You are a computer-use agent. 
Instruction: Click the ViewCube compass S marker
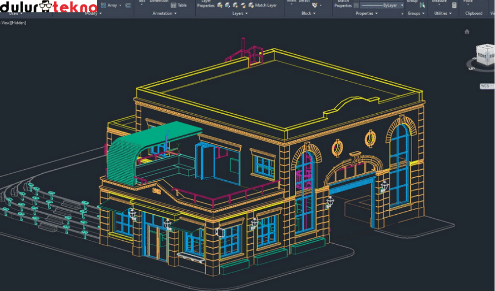pyautogui.click(x=472, y=68)
